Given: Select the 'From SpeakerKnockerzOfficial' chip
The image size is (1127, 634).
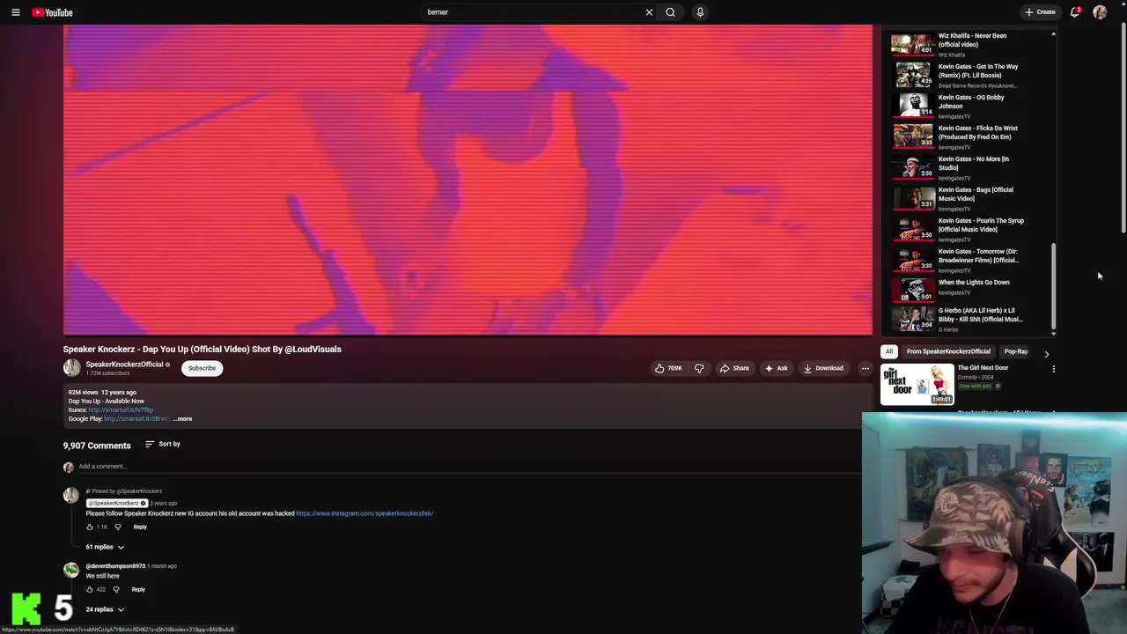Looking at the screenshot, I should tap(948, 351).
